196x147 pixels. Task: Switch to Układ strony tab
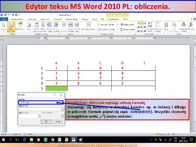pyautogui.click(x=45, y=19)
